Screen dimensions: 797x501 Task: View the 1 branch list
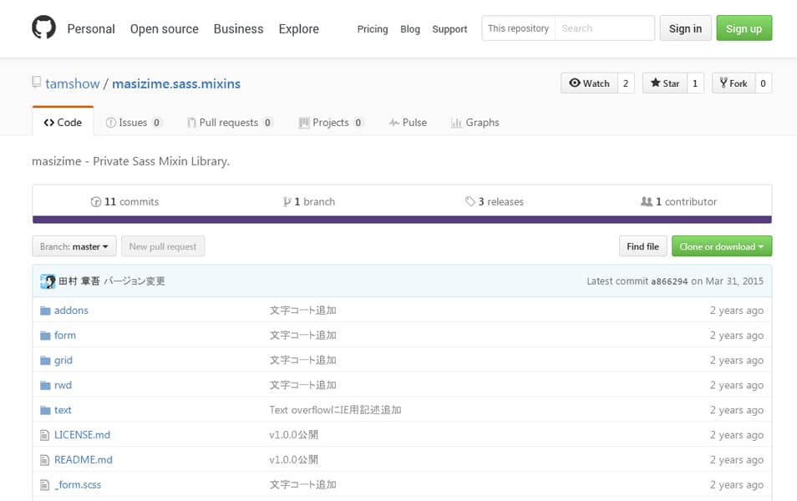[309, 202]
